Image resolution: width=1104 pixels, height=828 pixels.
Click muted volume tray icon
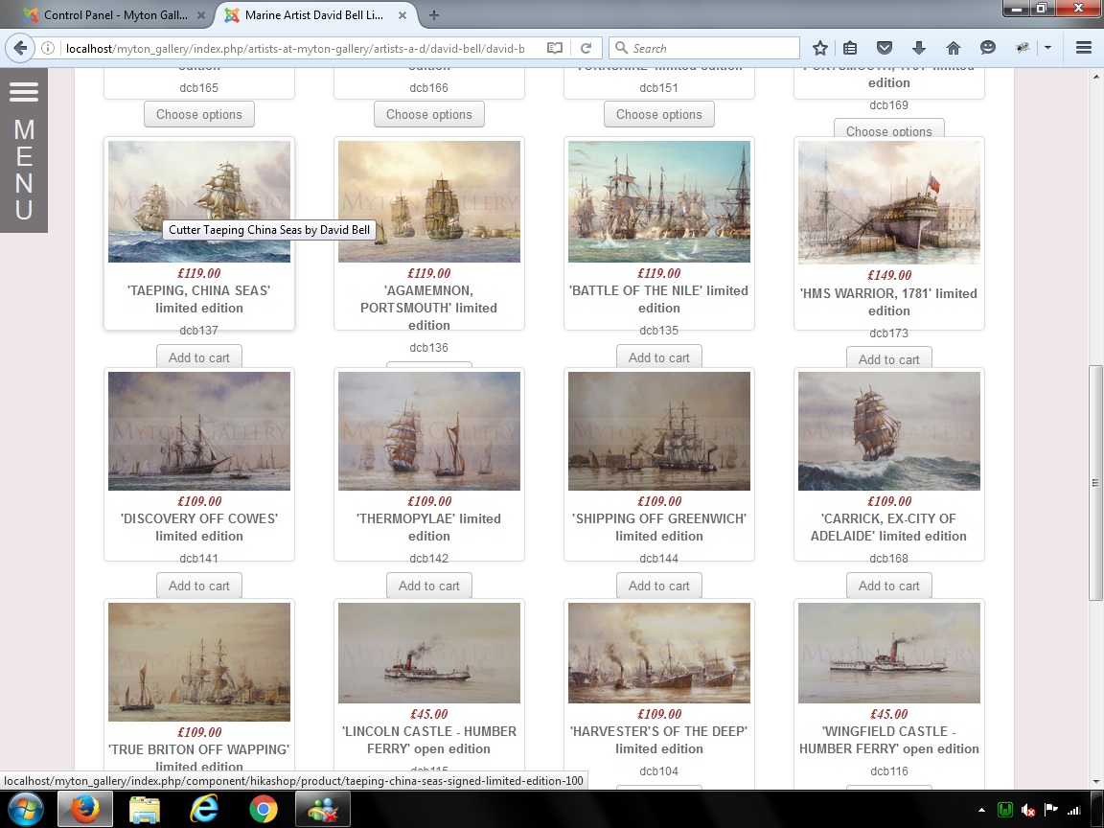pyautogui.click(x=1028, y=810)
